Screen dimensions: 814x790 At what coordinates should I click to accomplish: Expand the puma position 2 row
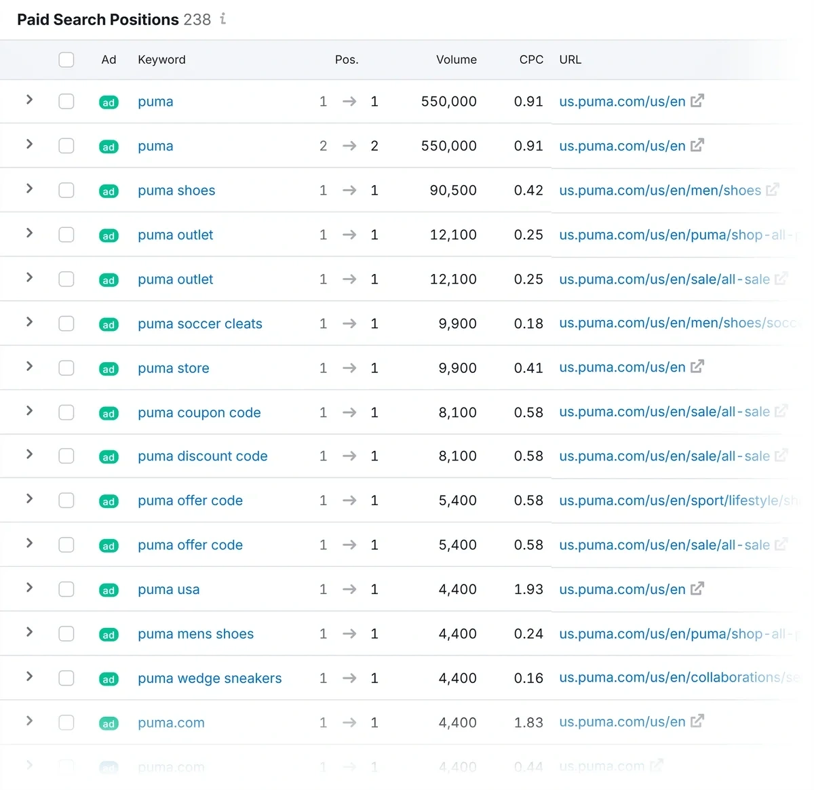point(29,144)
